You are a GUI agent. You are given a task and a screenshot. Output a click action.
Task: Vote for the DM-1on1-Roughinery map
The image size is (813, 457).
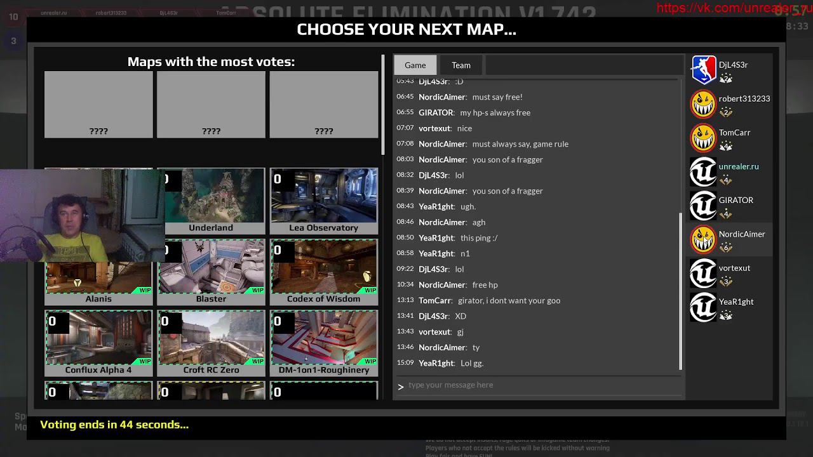coord(324,343)
